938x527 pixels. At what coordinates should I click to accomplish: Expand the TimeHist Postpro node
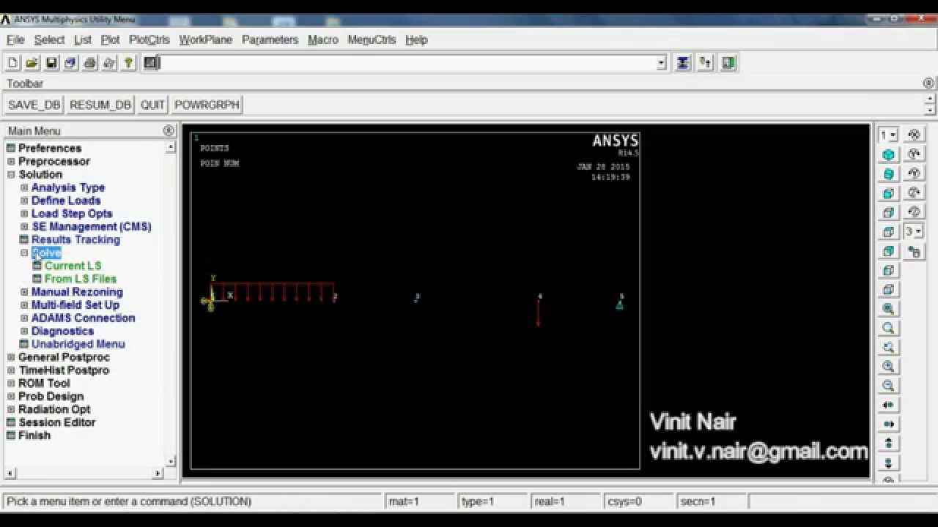pyautogui.click(x=11, y=370)
